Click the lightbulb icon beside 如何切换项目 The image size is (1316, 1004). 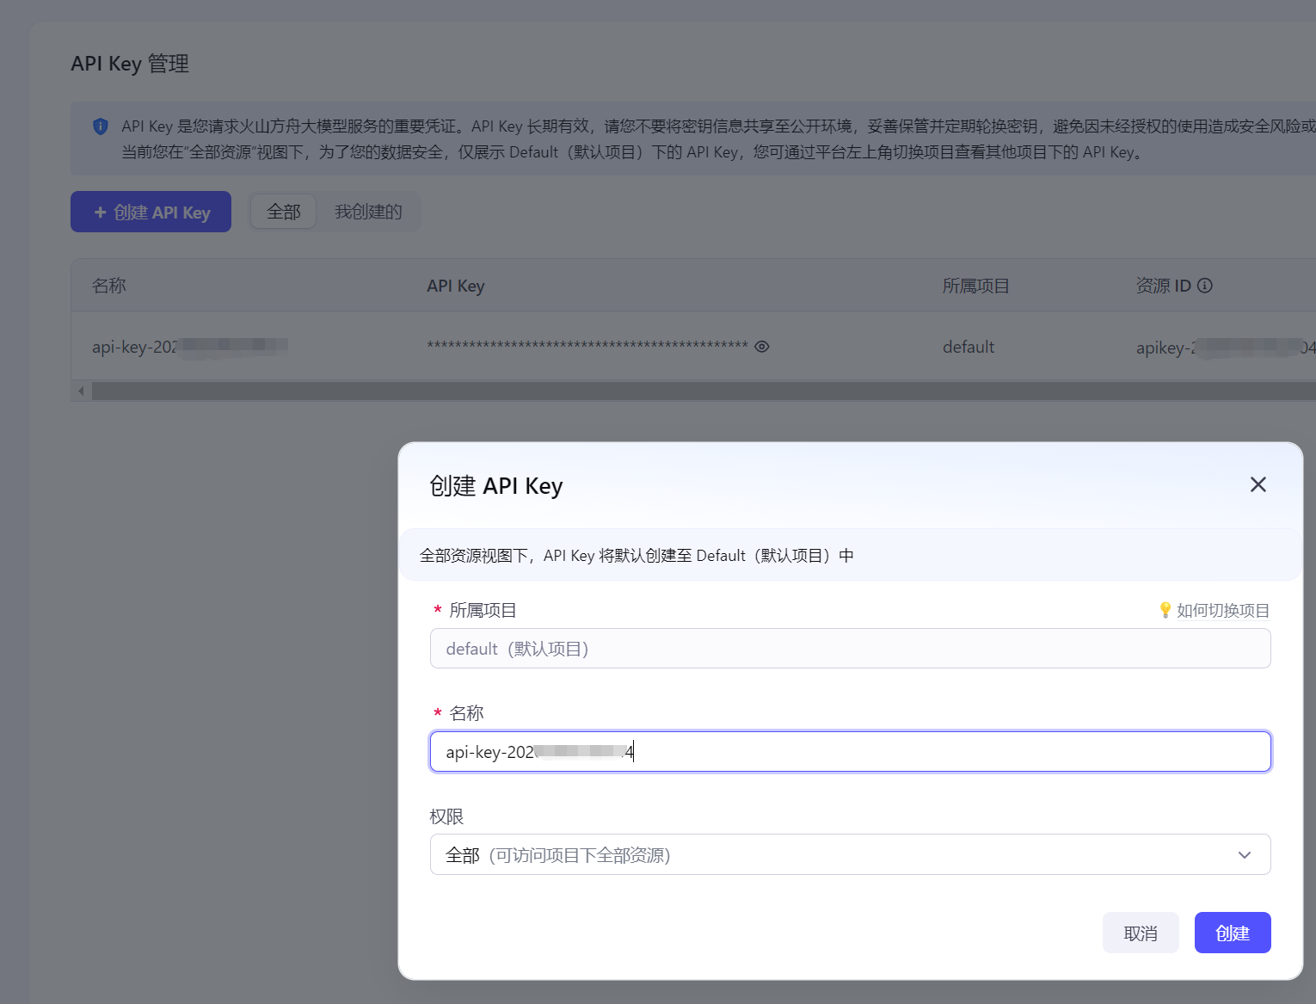click(x=1165, y=610)
